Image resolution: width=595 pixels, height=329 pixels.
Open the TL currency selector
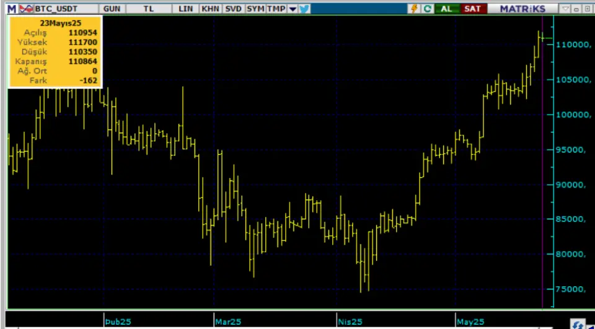click(x=148, y=9)
